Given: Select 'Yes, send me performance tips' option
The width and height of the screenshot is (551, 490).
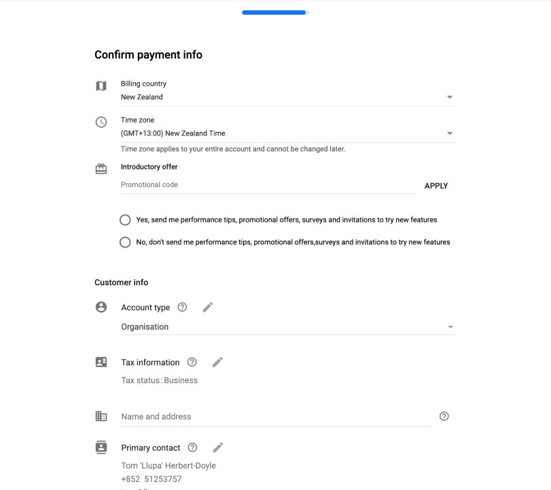Looking at the screenshot, I should point(125,220).
